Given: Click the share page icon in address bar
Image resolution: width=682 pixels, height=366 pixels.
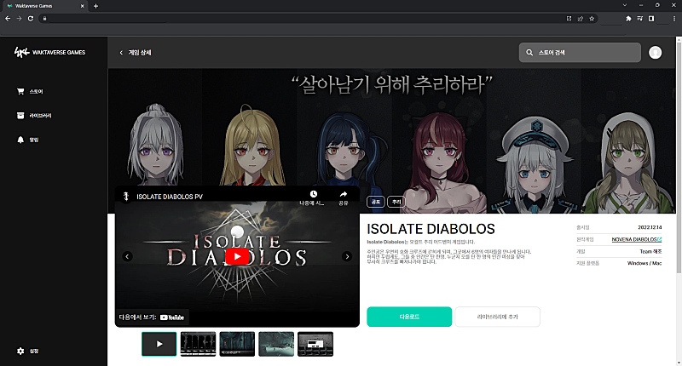Looking at the screenshot, I should tap(581, 18).
